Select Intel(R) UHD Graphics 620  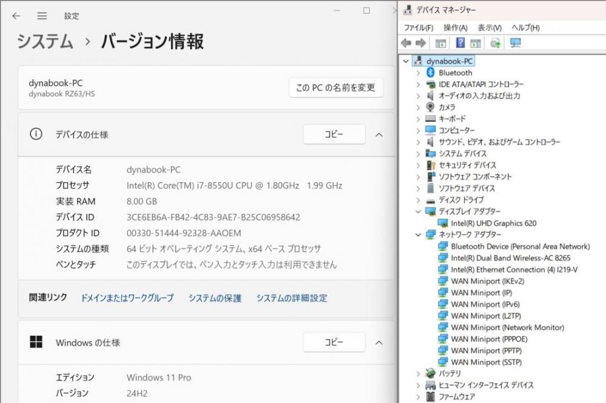(493, 223)
